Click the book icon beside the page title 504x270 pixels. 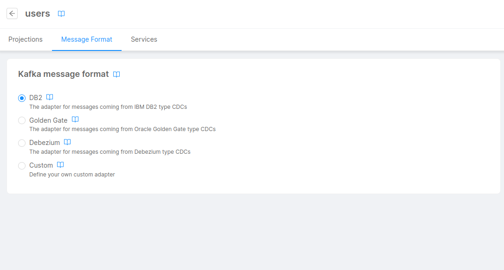[x=61, y=14]
